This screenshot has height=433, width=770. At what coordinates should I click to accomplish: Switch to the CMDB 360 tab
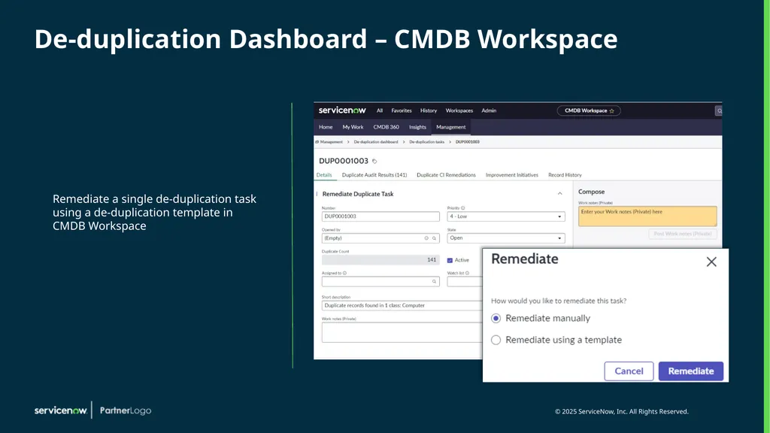click(386, 127)
